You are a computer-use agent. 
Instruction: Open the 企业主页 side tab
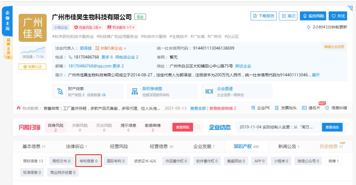8,21
